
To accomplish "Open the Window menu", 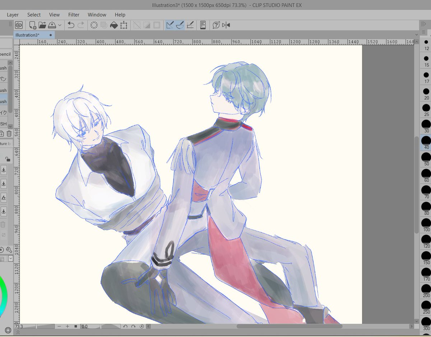I will tap(97, 15).
